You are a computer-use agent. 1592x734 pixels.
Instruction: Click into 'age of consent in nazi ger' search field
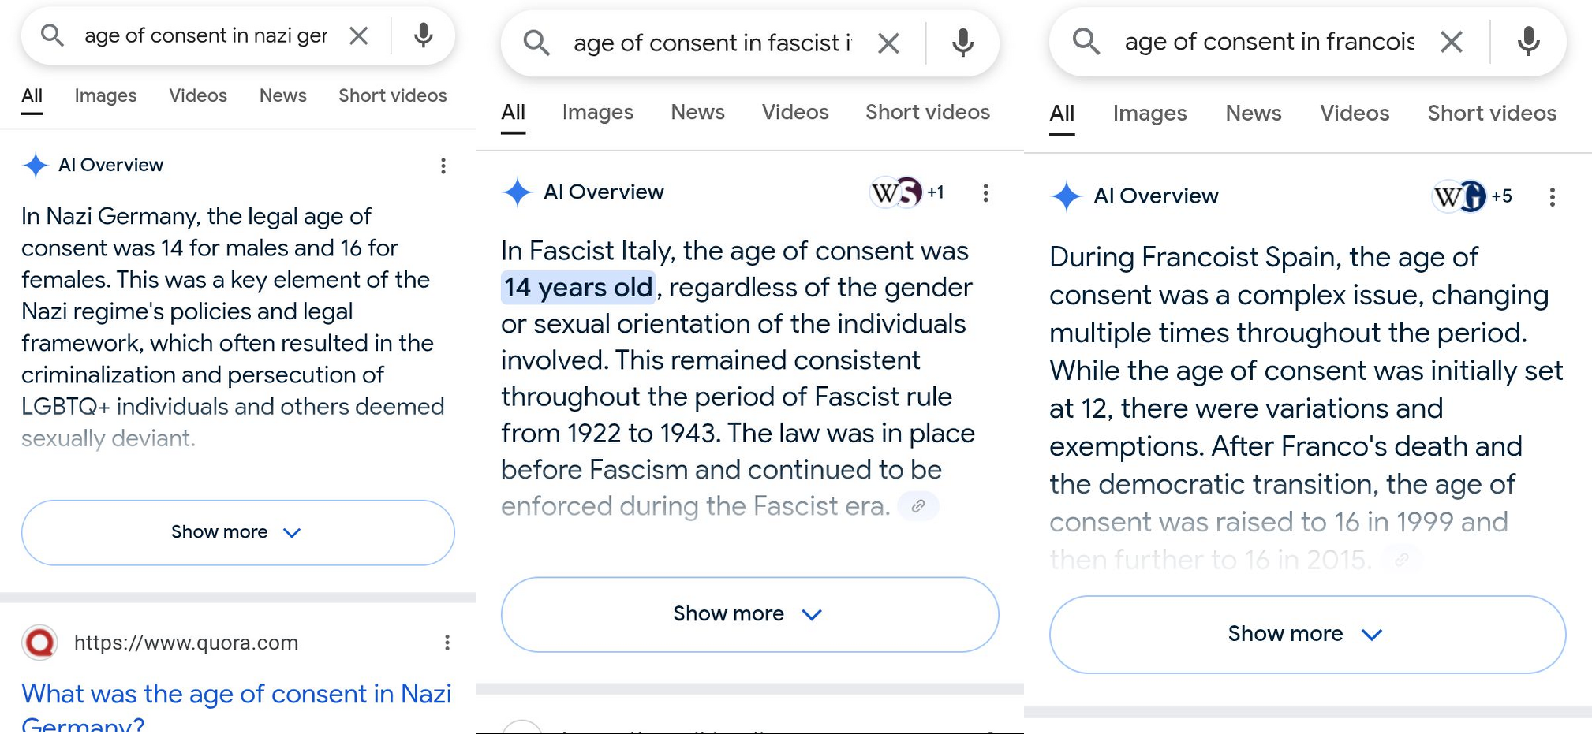[206, 35]
